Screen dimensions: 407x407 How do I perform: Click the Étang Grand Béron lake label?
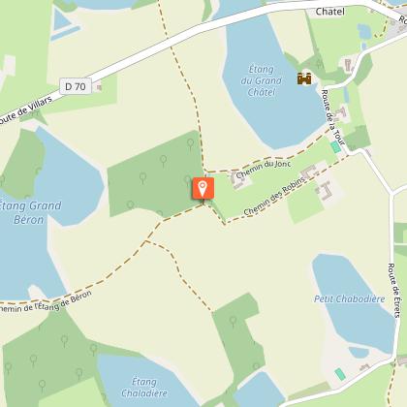click(30, 212)
